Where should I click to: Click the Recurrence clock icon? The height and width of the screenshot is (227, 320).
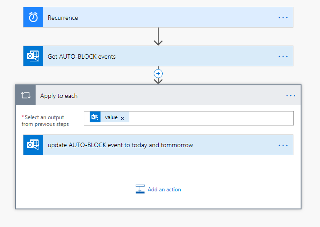[33, 18]
